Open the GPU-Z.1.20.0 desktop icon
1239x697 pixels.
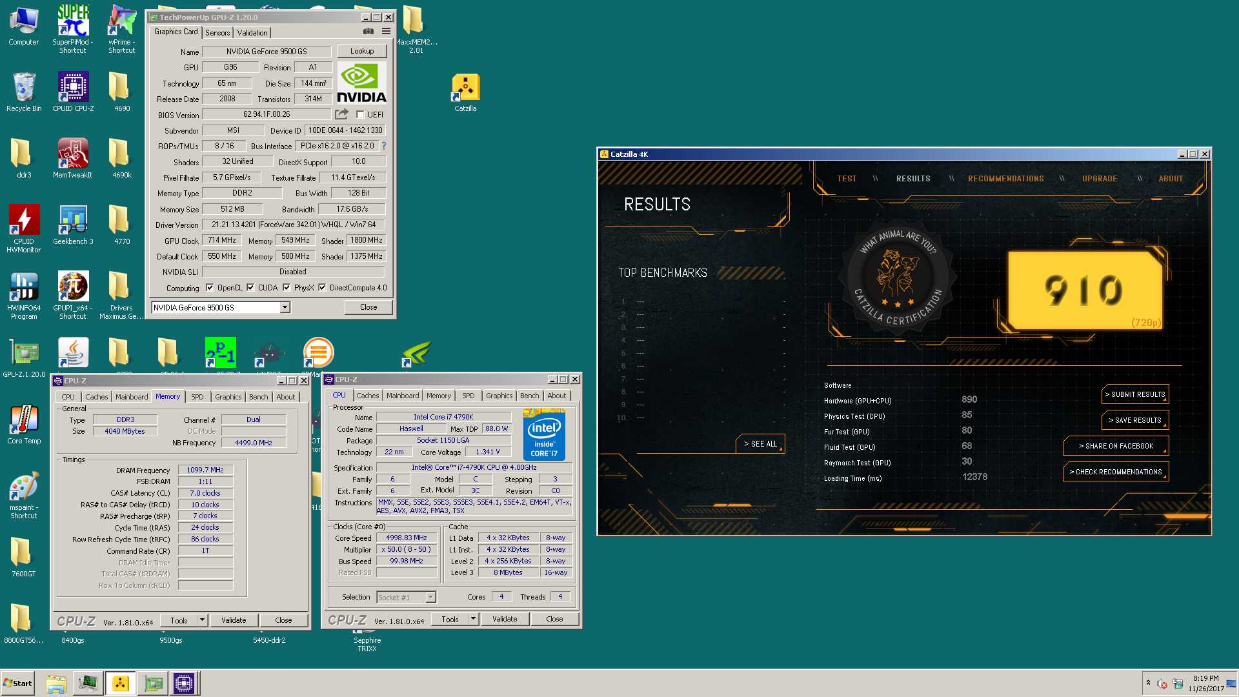[24, 358]
